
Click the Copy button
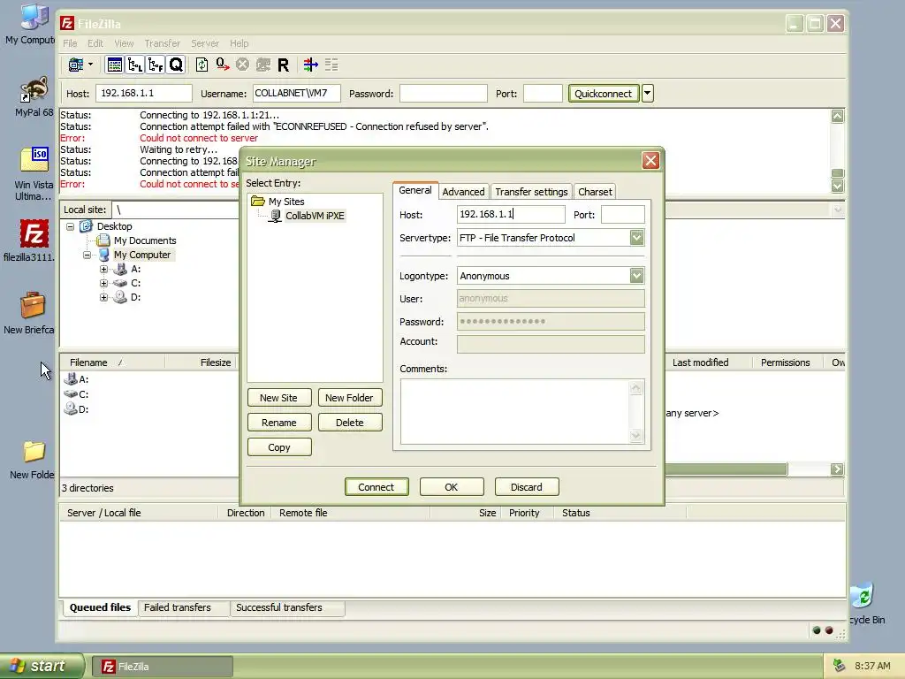[x=279, y=447]
